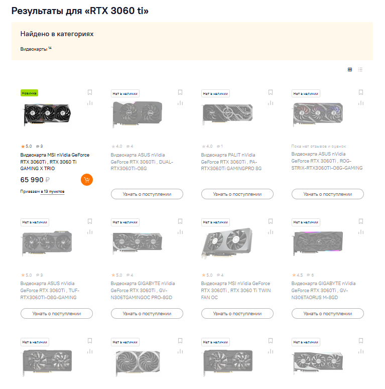385x389 pixels.
Task: Bookmark the MSI Twin Fan OC card
Action: pyautogui.click(x=271, y=221)
